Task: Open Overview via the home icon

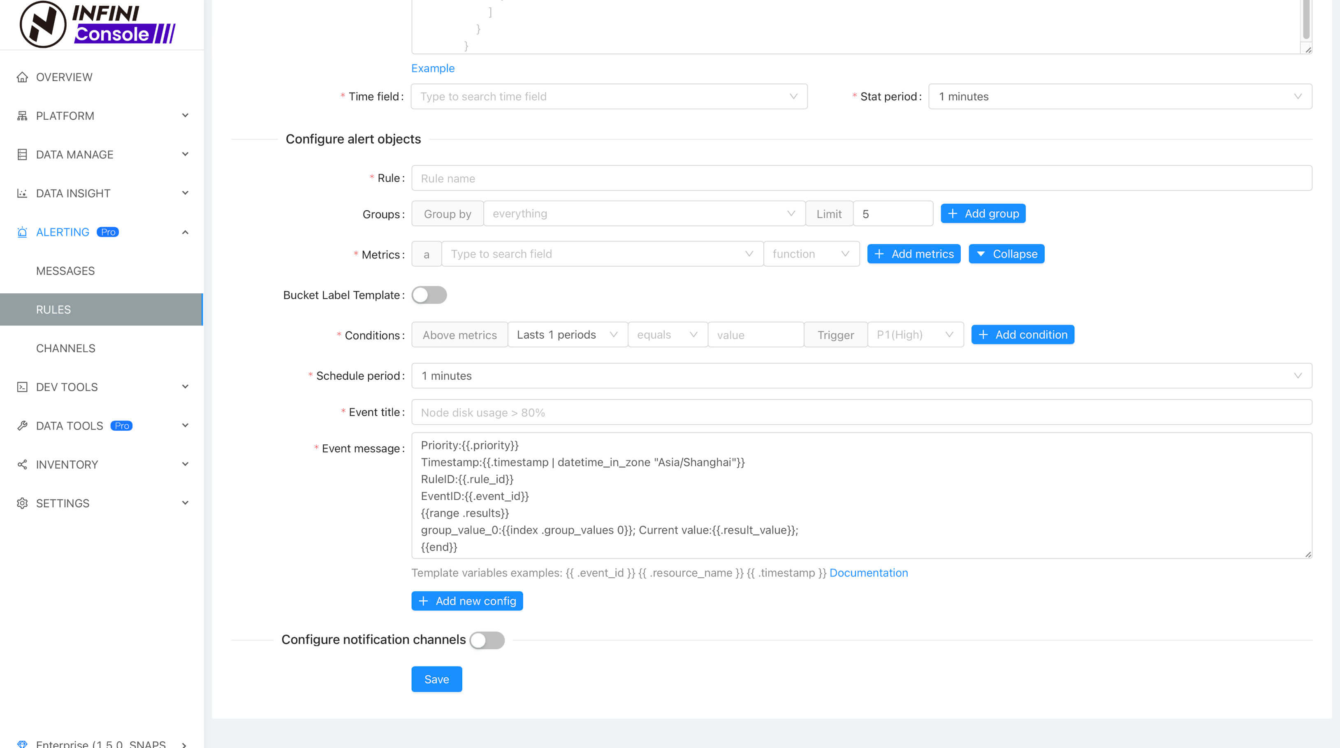Action: [22, 77]
